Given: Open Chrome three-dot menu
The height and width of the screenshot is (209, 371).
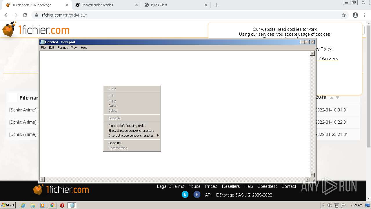Looking at the screenshot, I should (365, 15).
